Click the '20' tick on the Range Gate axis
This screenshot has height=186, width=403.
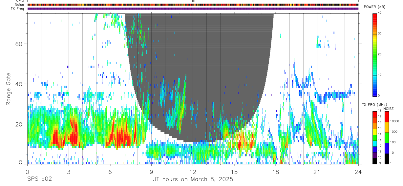tap(18, 124)
